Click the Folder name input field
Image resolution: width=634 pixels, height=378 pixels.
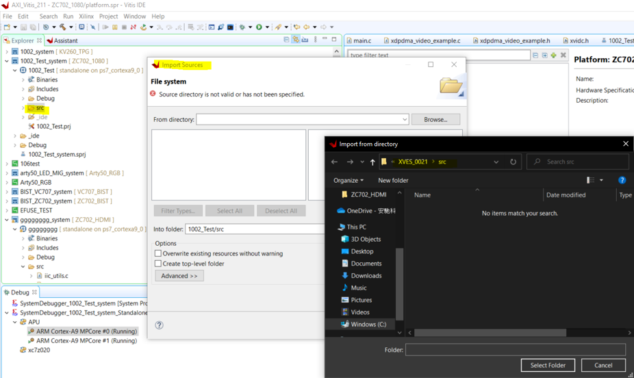coord(516,350)
